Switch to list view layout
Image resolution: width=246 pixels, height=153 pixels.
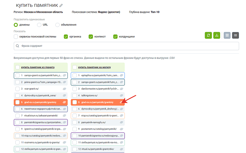(235, 36)
